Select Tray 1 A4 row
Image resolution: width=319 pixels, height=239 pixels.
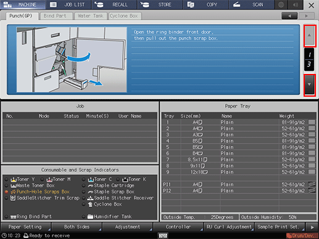[x=239, y=123]
